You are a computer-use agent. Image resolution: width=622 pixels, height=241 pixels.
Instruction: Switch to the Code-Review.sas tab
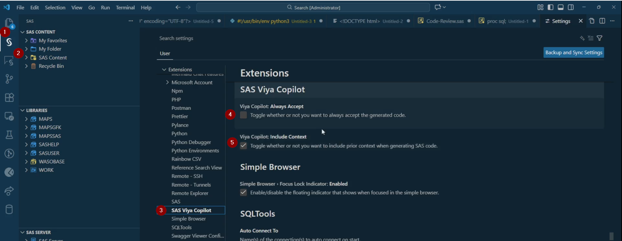point(444,21)
